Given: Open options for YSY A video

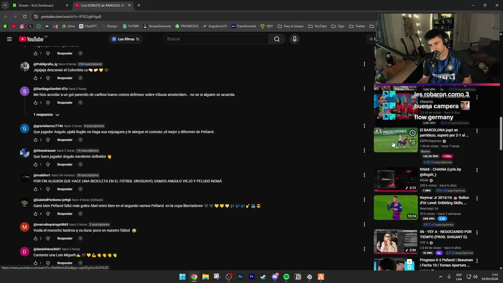Looking at the screenshot, I should click(x=477, y=233).
